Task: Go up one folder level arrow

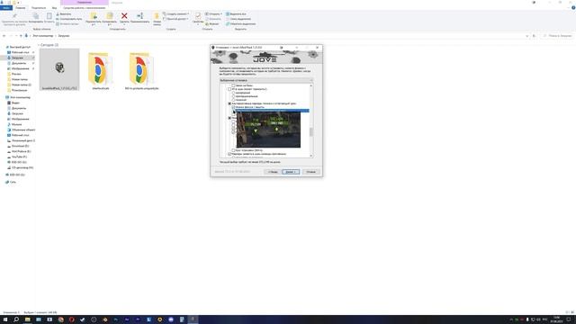Action: 21,36
